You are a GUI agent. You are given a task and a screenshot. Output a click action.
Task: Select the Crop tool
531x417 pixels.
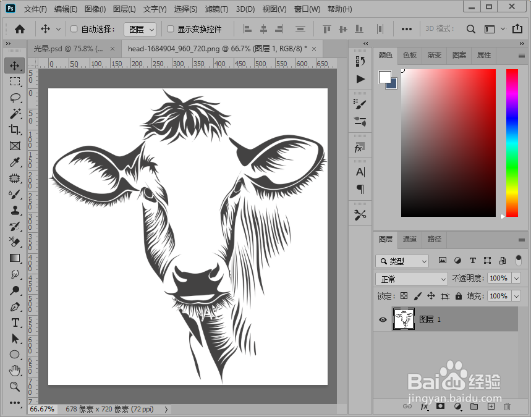pos(15,130)
